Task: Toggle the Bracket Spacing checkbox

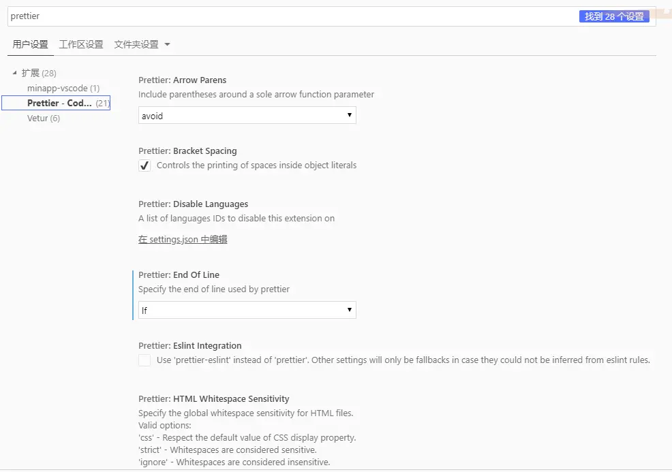Action: pyautogui.click(x=144, y=166)
